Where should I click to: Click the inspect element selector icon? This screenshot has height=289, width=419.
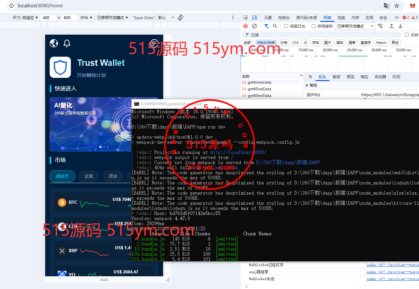(245, 18)
